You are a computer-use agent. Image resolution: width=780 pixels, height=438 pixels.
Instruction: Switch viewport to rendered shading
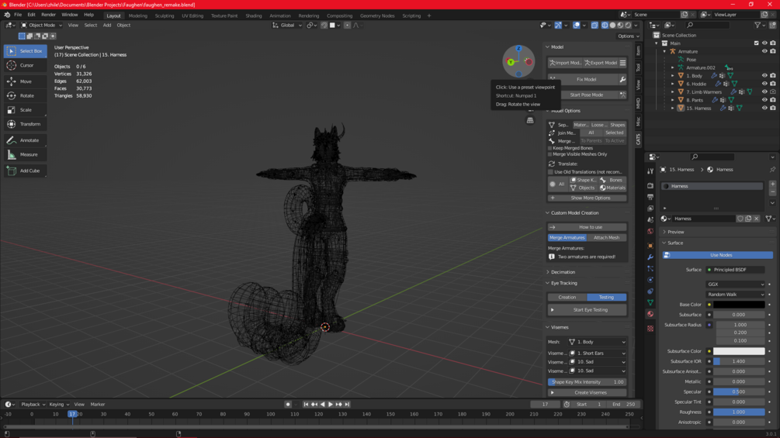(629, 26)
